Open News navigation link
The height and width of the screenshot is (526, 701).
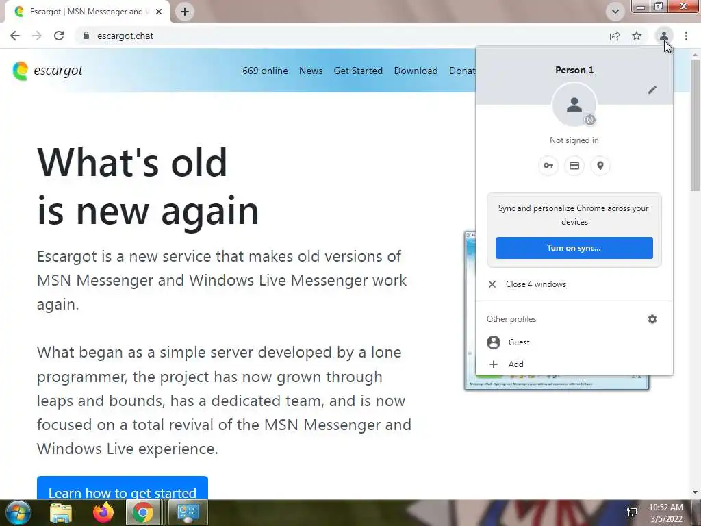point(311,71)
